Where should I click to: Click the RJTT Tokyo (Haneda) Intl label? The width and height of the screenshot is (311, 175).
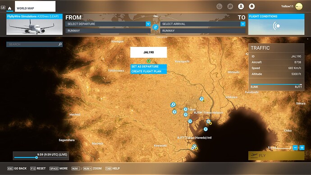coord(194,138)
